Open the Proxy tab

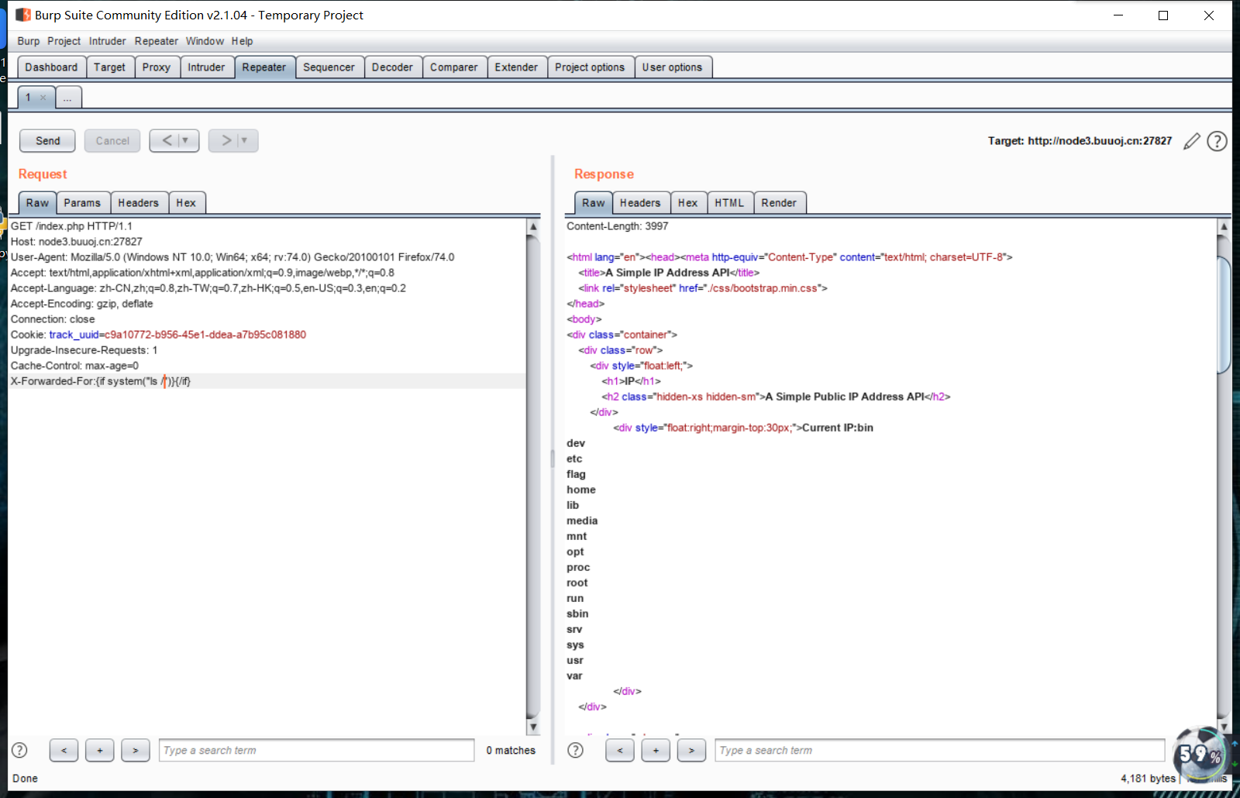(157, 67)
